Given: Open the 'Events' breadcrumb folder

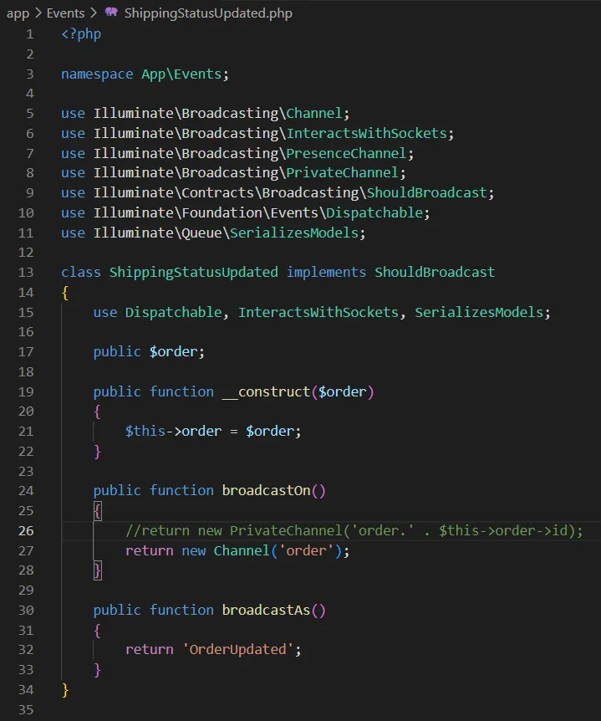Looking at the screenshot, I should [x=66, y=13].
